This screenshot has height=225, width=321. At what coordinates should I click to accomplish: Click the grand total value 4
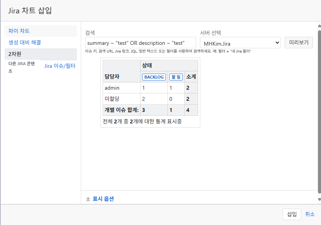188,110
